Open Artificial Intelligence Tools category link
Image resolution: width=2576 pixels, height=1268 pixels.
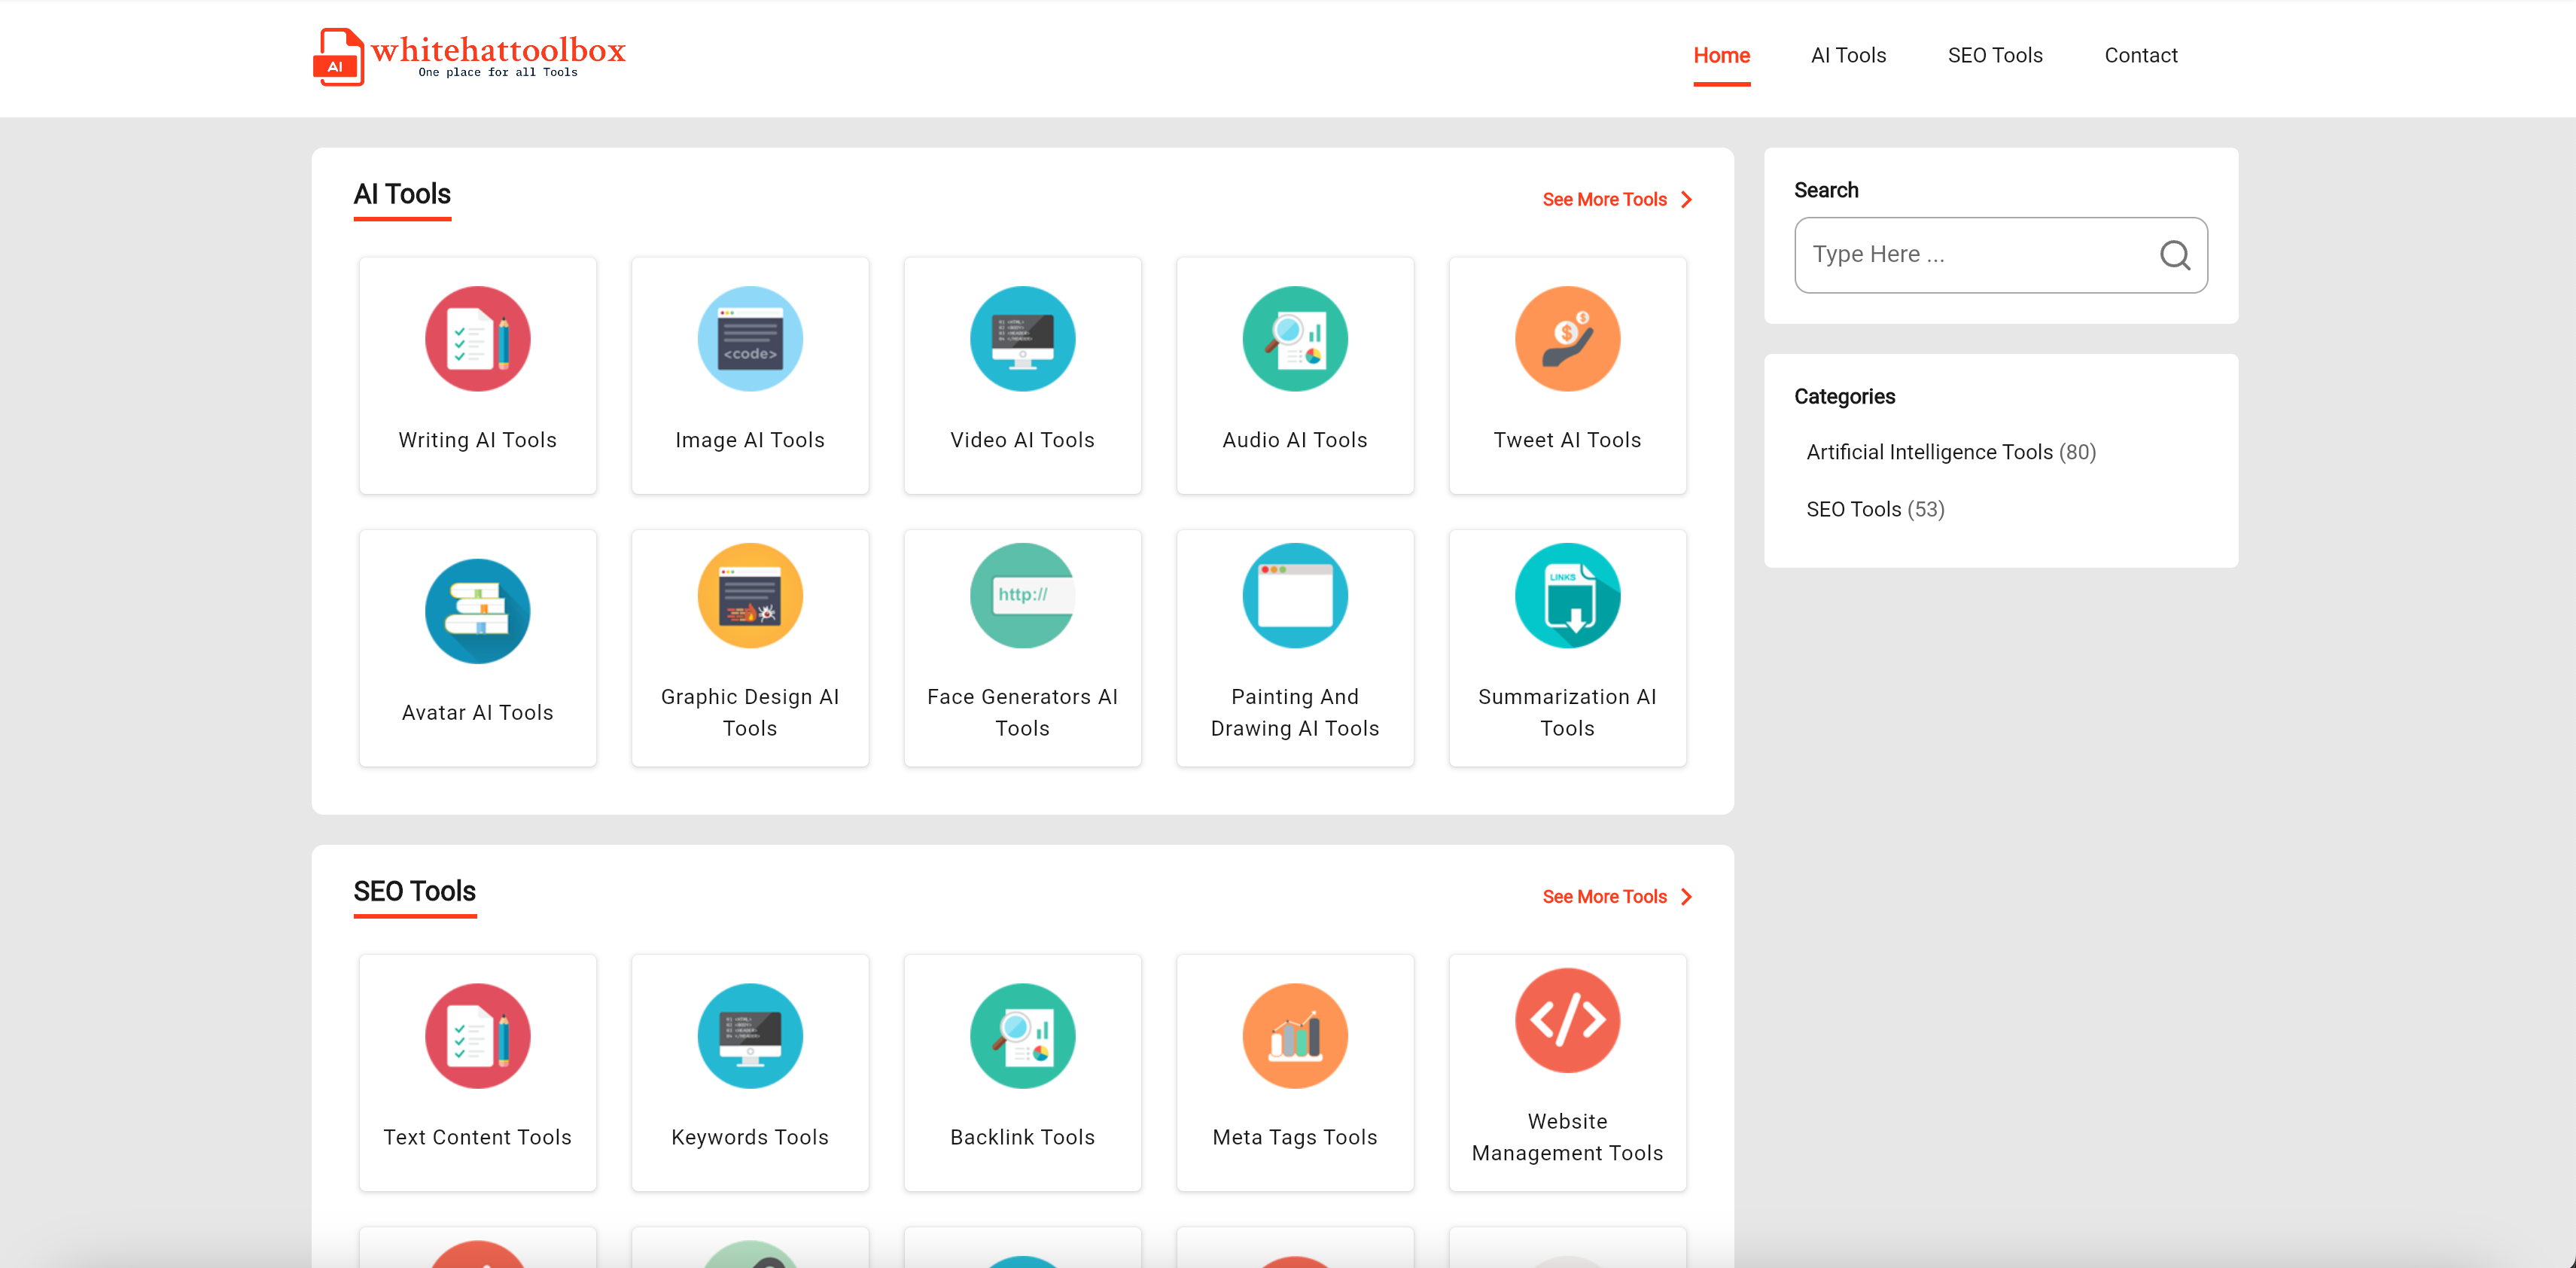(1928, 452)
